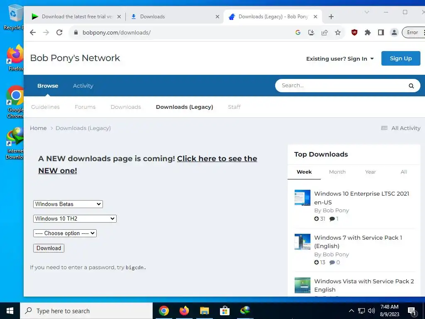
Task: Click the install app icon in address bar
Action: (x=311, y=32)
